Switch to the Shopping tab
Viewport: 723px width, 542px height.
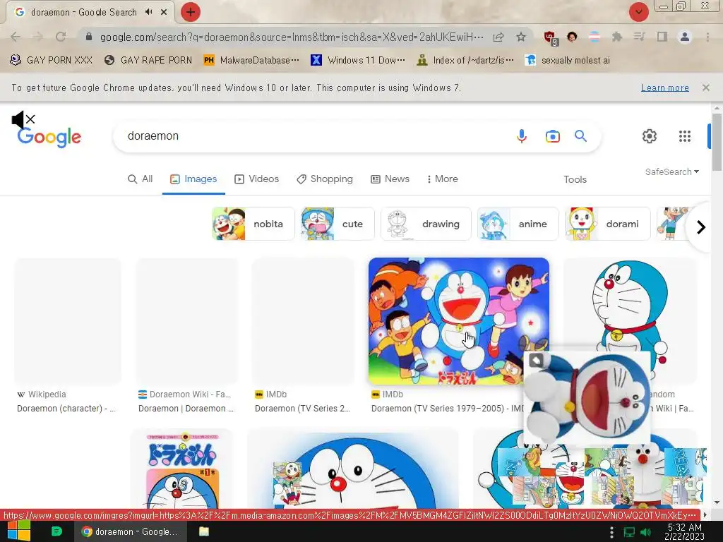(x=325, y=179)
